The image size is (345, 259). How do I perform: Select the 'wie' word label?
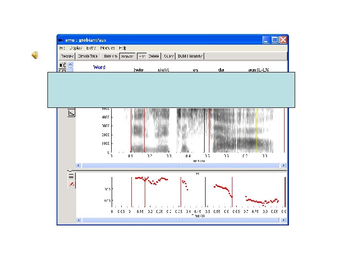(139, 70)
